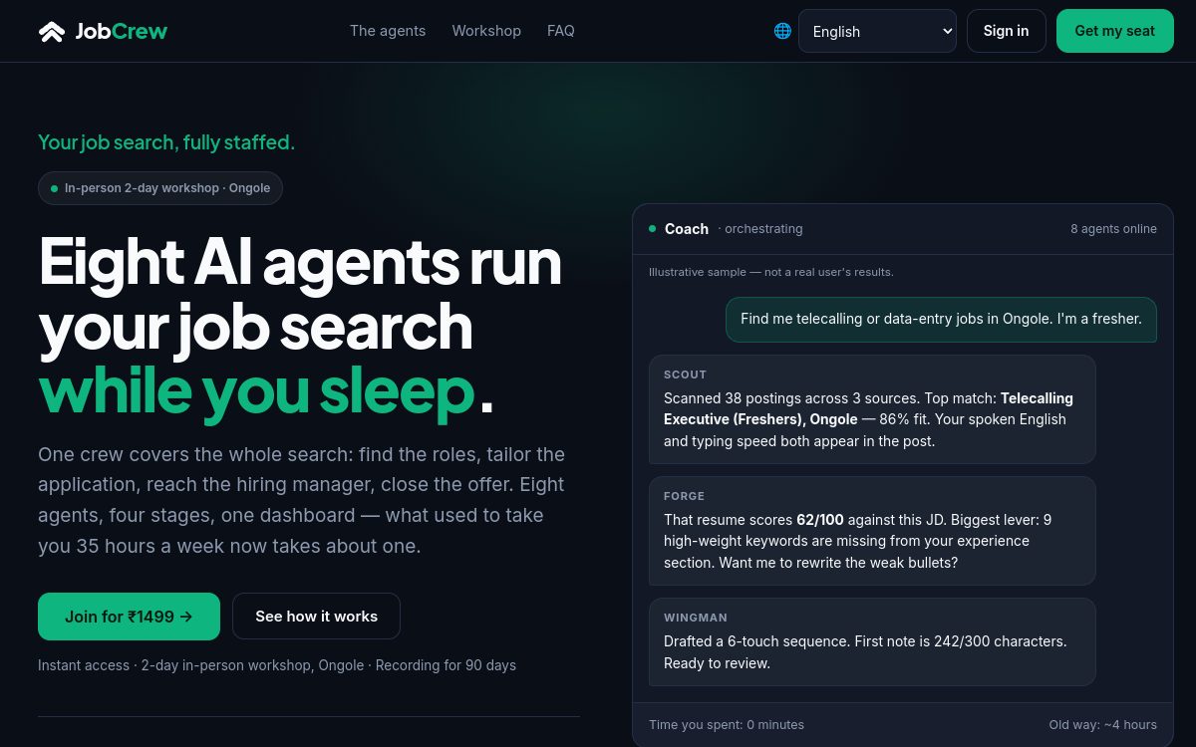1196x747 pixels.
Task: Click the SCOUT agent message card
Action: point(872,409)
